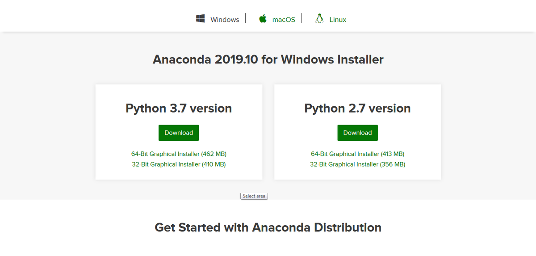
Task: Click the Windows logo icon
Action: (x=201, y=19)
